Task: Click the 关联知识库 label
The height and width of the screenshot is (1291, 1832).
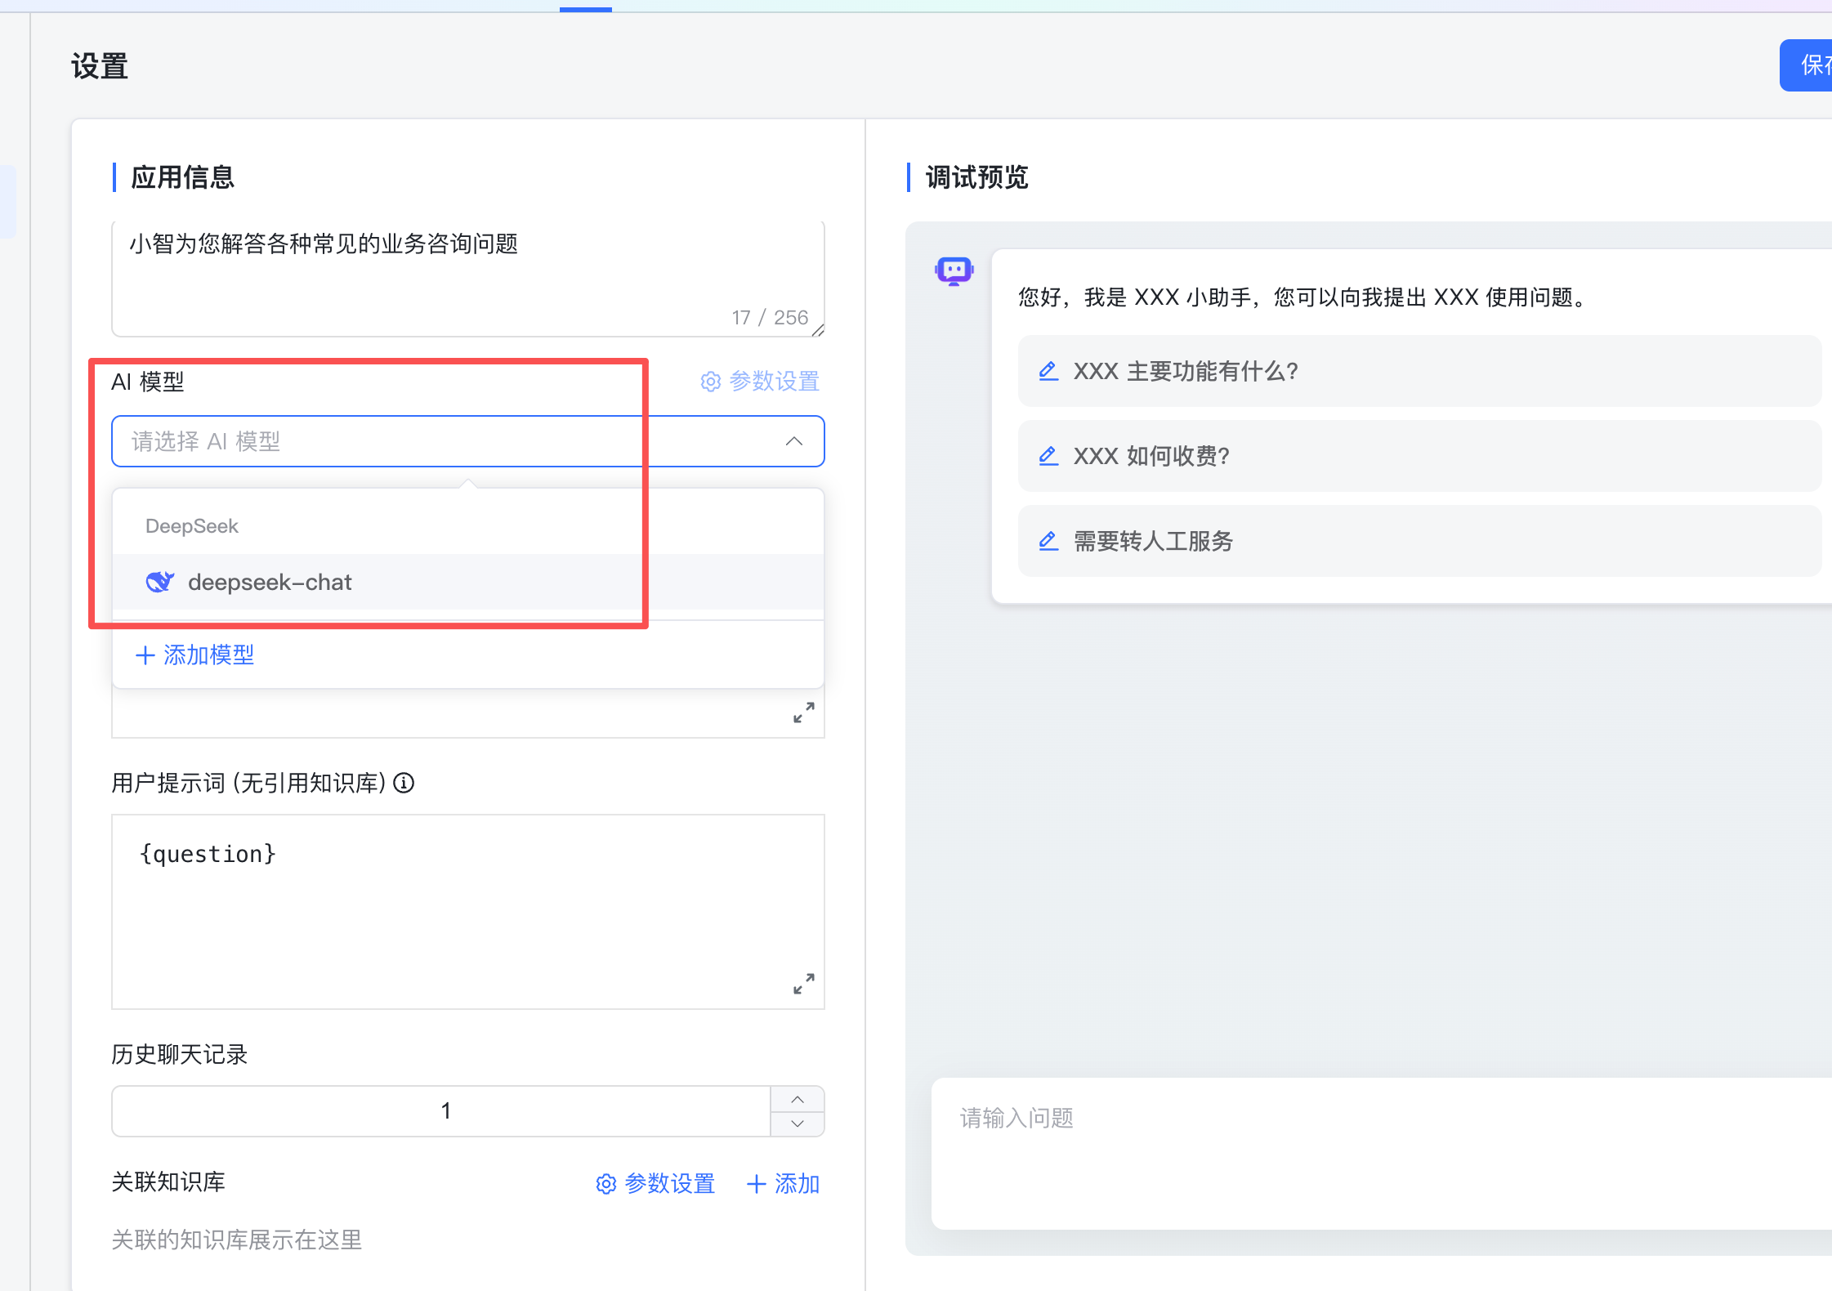Action: (x=168, y=1182)
